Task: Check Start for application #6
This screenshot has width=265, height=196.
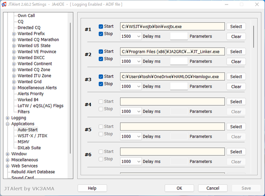Action: click(x=101, y=152)
